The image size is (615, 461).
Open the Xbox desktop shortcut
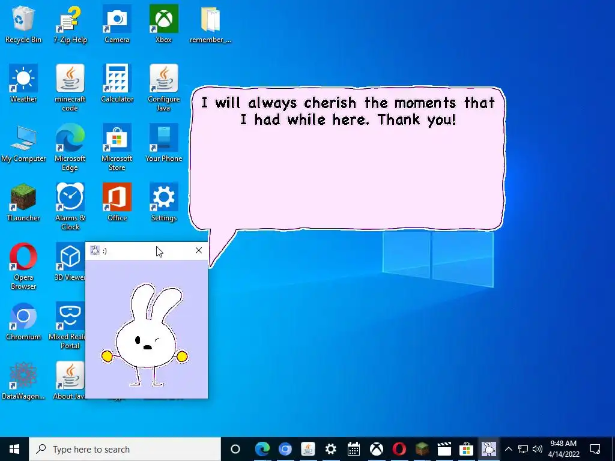[163, 24]
